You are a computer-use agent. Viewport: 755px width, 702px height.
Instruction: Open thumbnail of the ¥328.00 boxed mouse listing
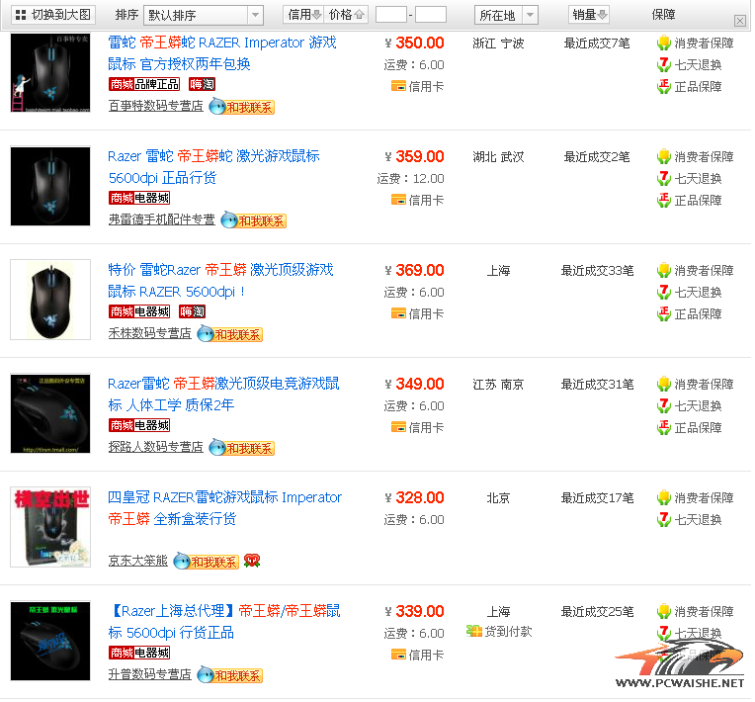(x=50, y=527)
